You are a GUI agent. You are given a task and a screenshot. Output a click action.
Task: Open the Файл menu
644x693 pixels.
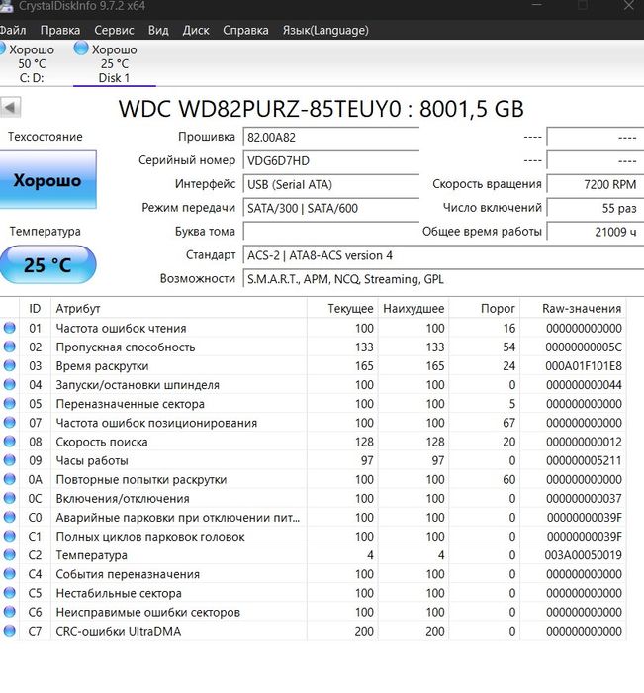coord(13,30)
